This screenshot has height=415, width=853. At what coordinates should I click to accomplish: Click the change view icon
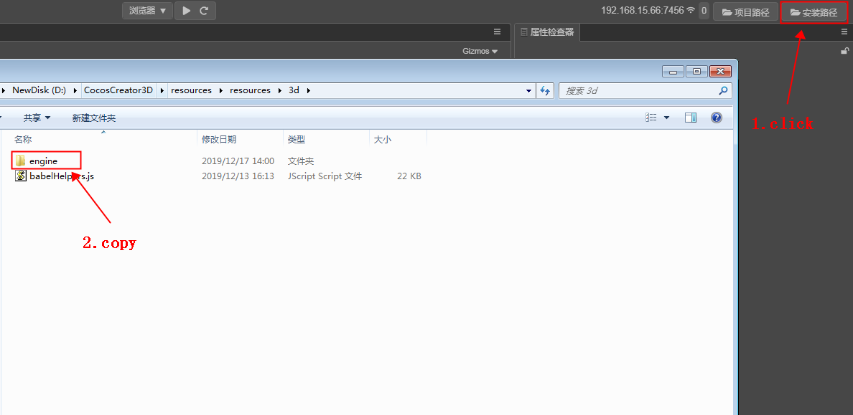pyautogui.click(x=651, y=118)
